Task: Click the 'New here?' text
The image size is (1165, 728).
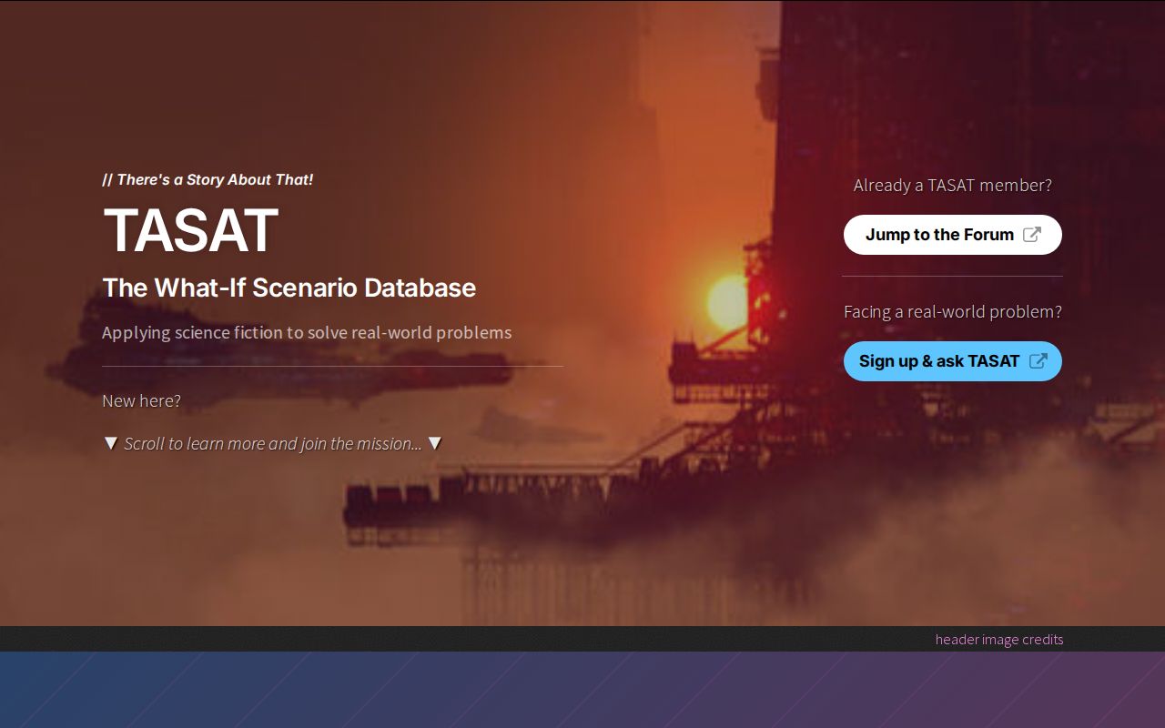Action: 141,400
